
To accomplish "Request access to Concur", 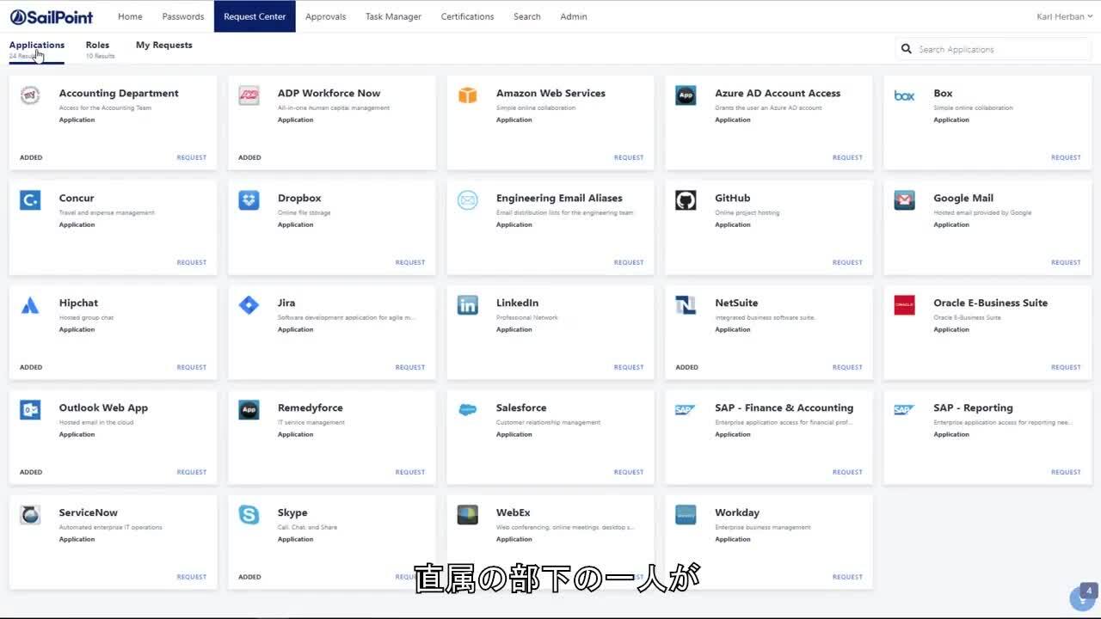I will coord(192,262).
